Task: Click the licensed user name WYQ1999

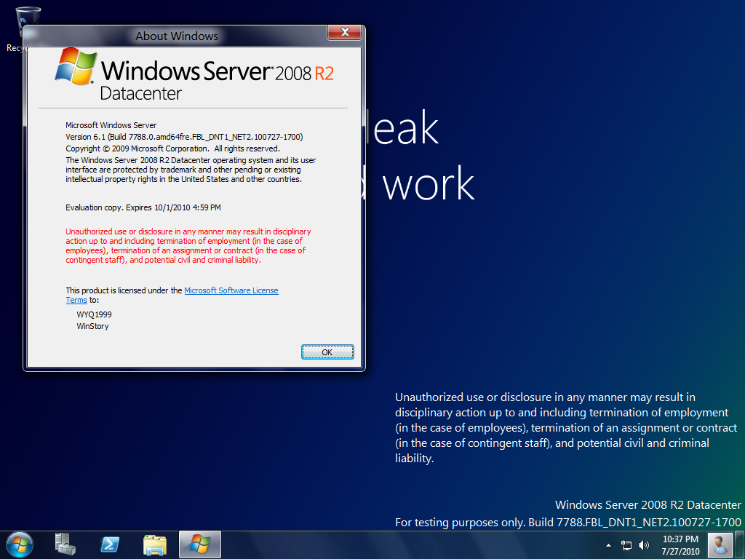Action: (94, 314)
